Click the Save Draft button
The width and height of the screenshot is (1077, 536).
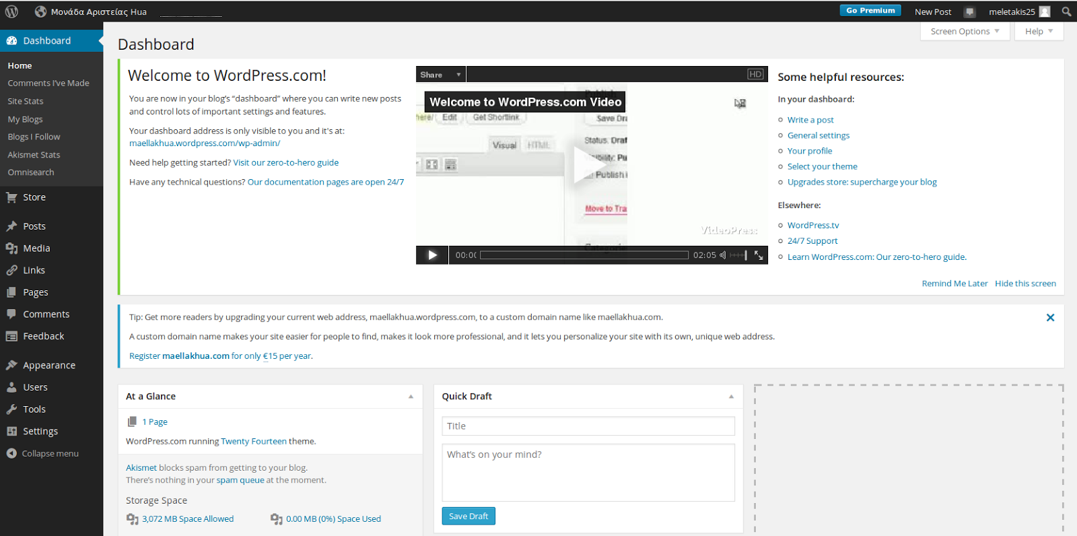point(468,516)
